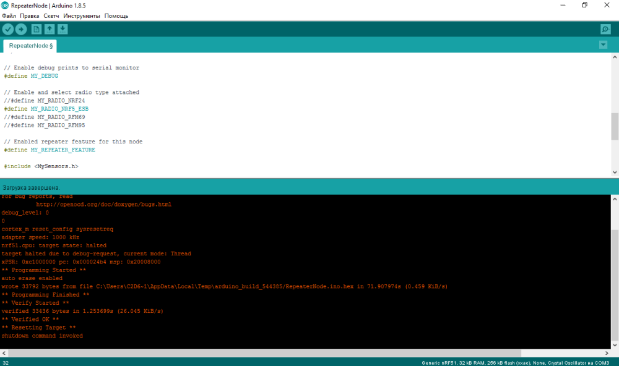Open the Правка menu

click(30, 15)
